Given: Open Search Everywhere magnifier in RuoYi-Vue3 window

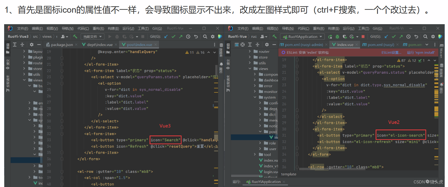Looking at the screenshot, I should 205,37.
